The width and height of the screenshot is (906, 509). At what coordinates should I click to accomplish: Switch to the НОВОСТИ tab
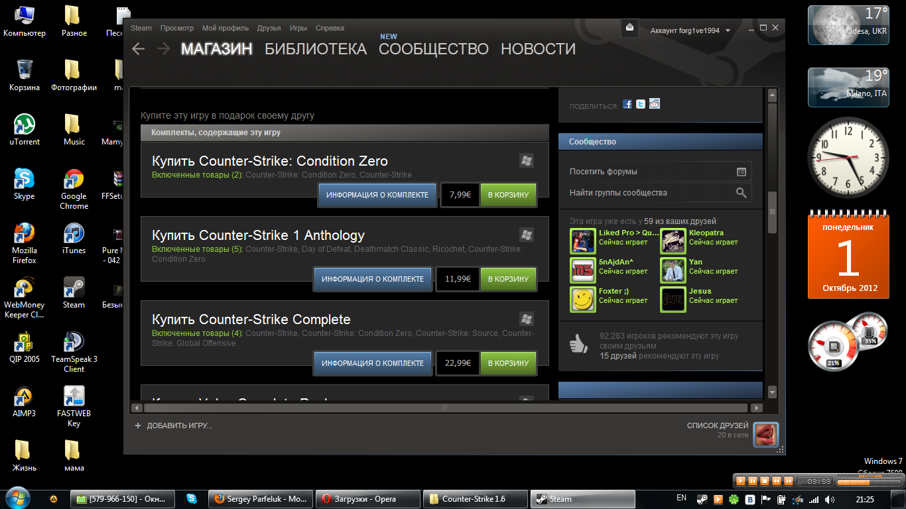[x=538, y=49]
